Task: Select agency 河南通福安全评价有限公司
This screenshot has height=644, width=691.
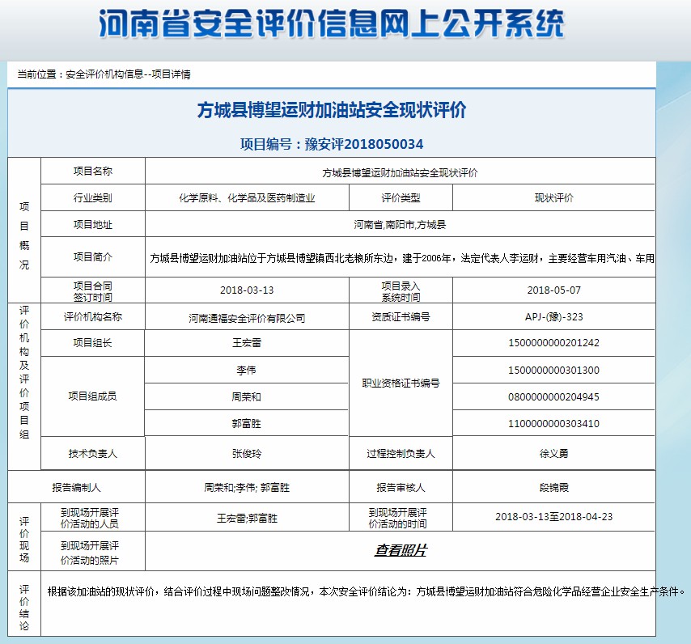Action: click(247, 318)
